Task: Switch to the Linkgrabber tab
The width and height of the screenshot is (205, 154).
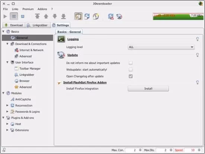Action: coord(38,25)
